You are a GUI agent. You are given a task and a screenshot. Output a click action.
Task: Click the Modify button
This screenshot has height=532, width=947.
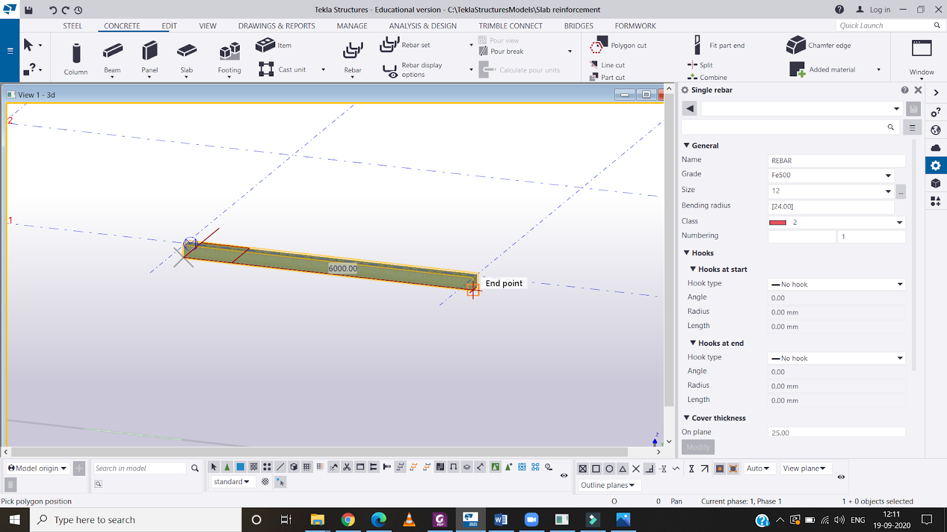coord(698,447)
